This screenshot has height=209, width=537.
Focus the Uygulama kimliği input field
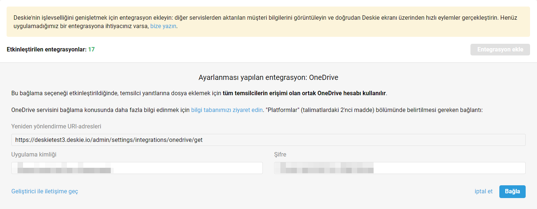point(137,168)
